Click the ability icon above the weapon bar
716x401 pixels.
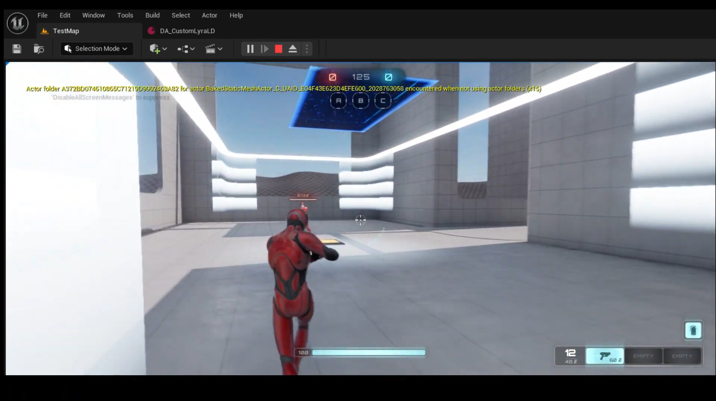tap(693, 330)
